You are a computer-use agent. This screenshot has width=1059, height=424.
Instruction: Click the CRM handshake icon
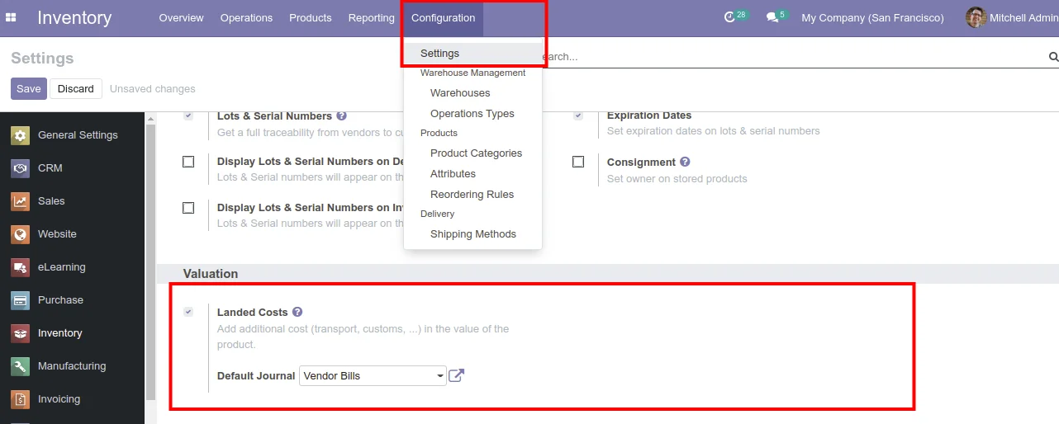tap(21, 168)
